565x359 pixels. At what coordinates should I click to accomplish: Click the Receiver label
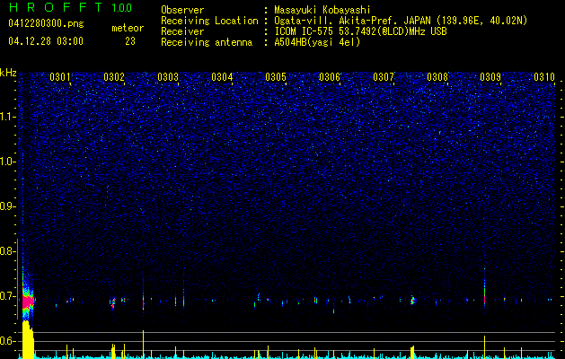(182, 31)
